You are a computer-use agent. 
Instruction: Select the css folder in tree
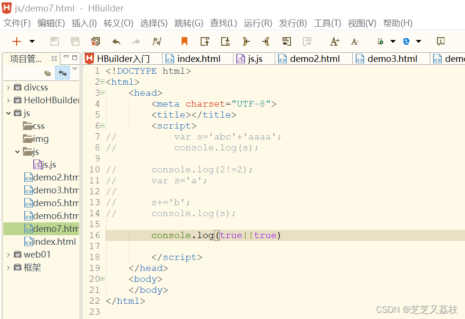34,126
